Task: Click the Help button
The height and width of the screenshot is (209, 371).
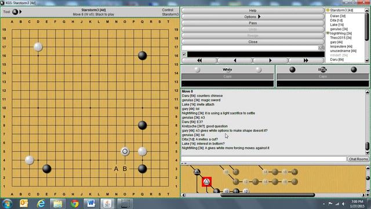Action: click(253, 10)
